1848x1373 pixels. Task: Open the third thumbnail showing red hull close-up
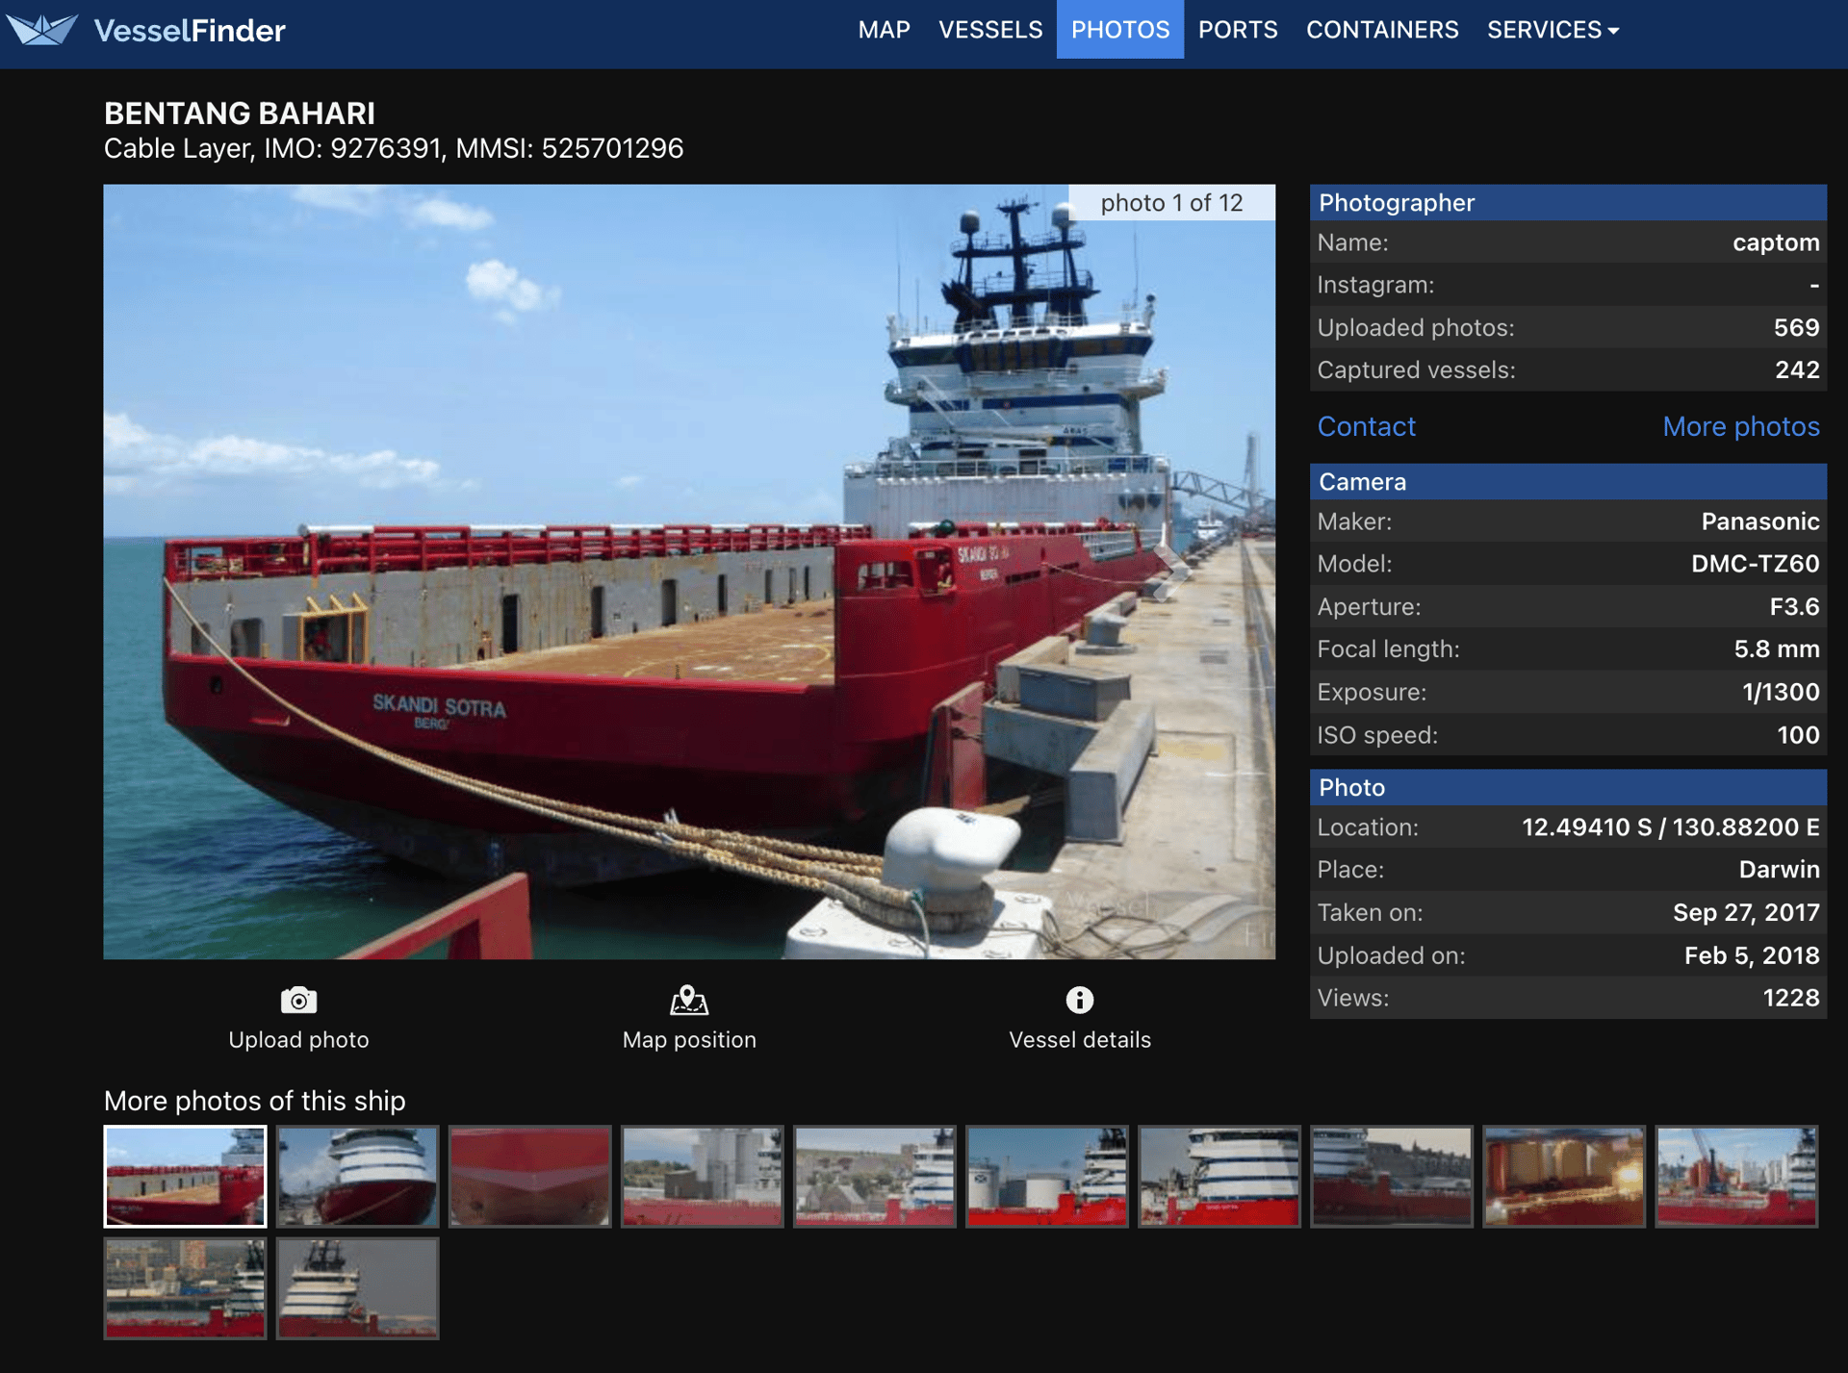coord(529,1177)
